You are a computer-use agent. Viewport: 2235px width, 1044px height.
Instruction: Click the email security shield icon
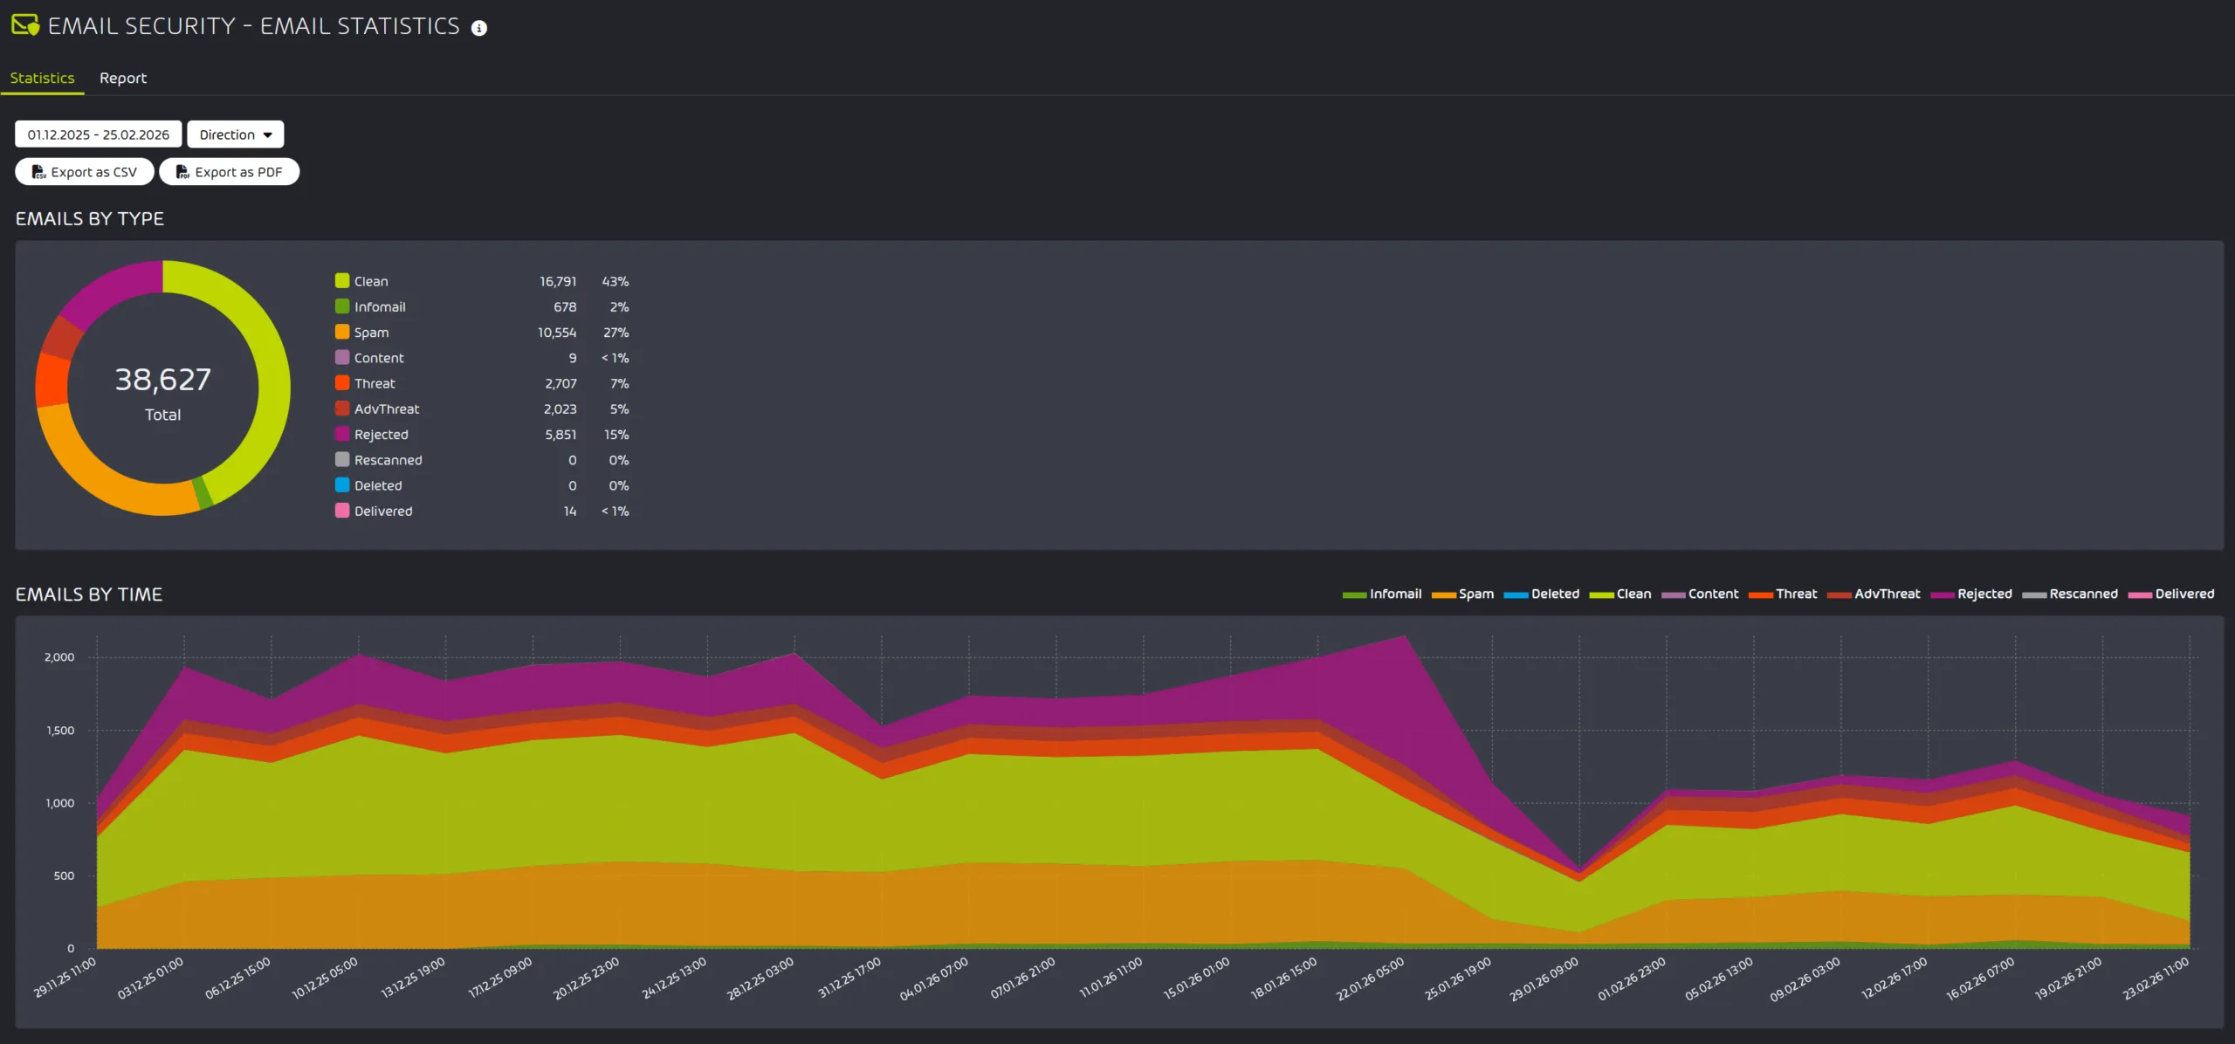[x=25, y=25]
